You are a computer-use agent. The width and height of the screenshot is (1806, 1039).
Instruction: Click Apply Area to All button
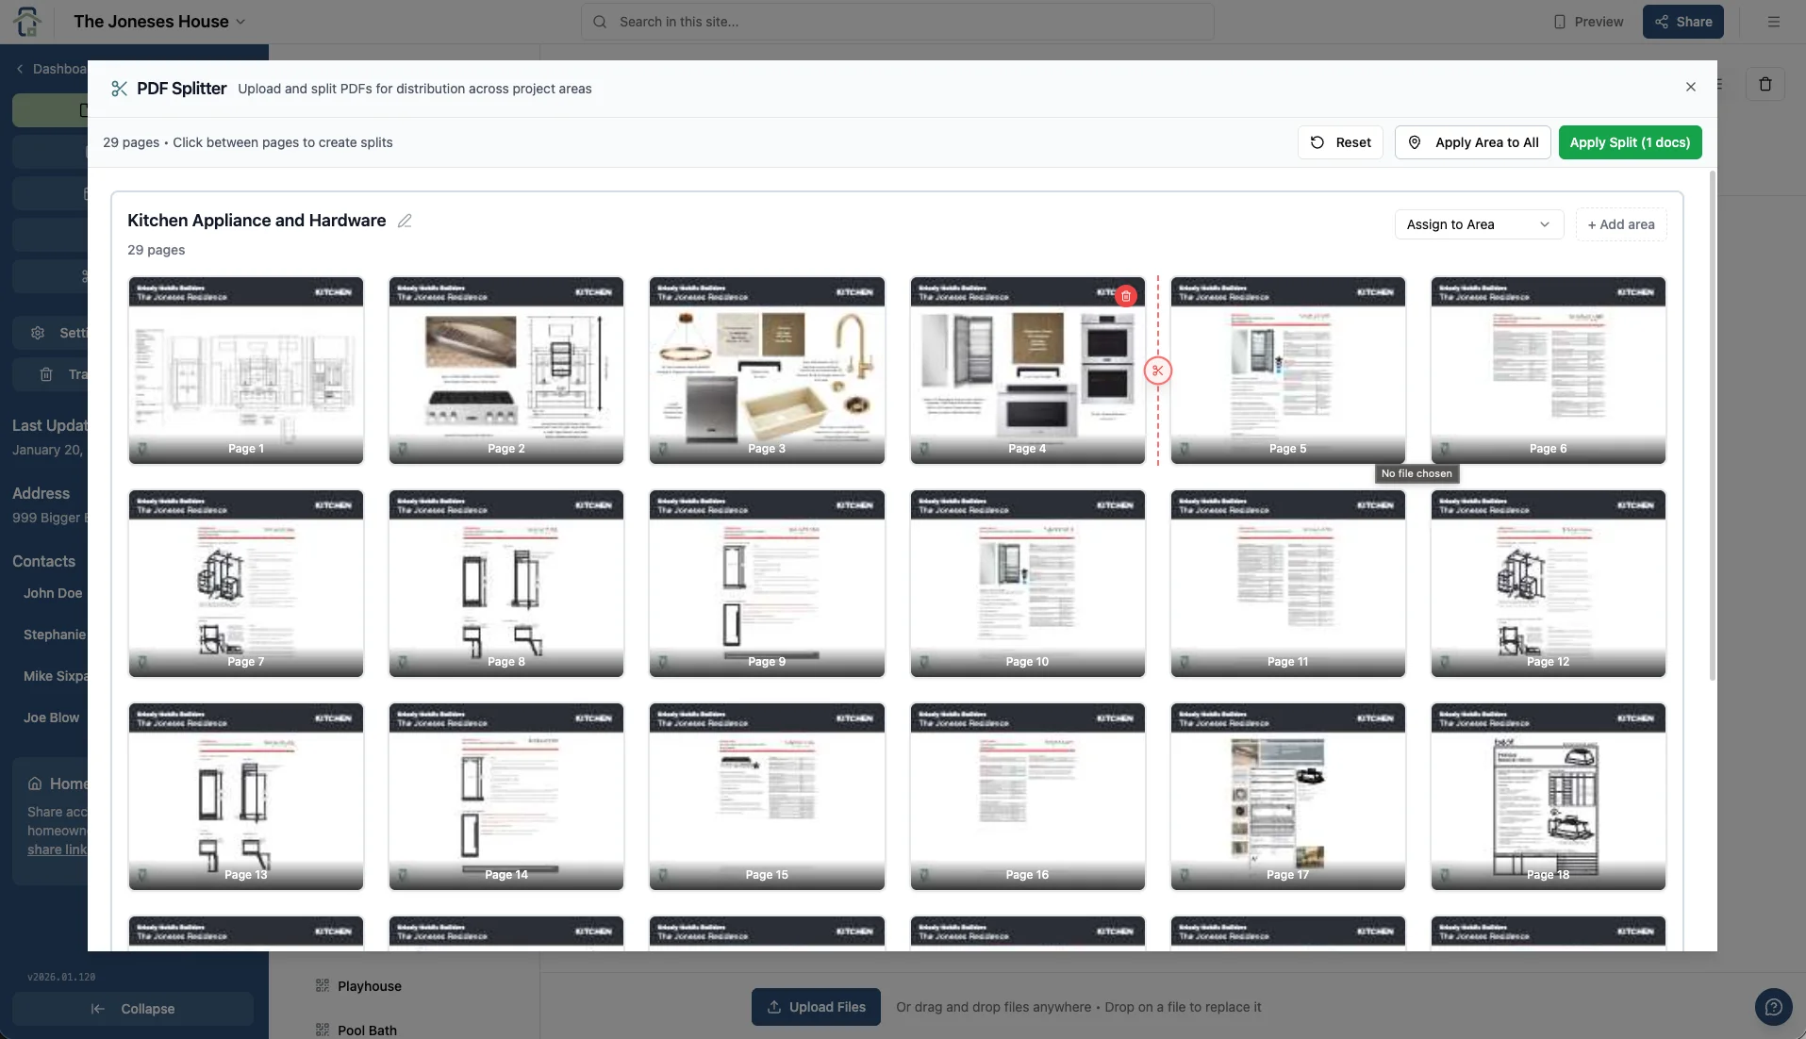(x=1472, y=142)
